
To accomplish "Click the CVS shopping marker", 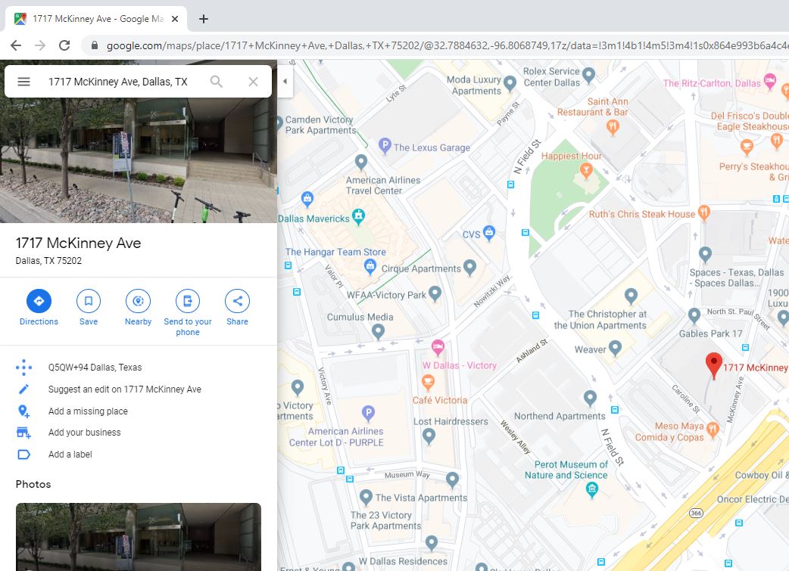I will click(489, 233).
